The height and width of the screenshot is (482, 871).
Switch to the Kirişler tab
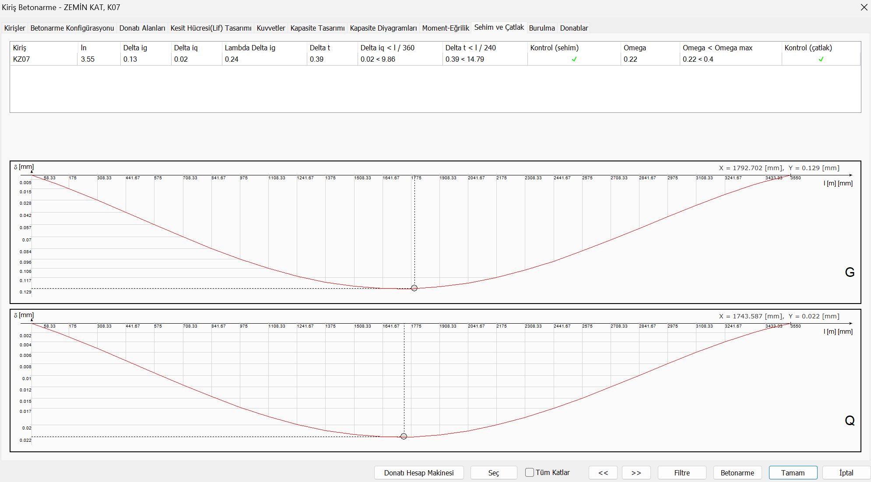tap(14, 28)
